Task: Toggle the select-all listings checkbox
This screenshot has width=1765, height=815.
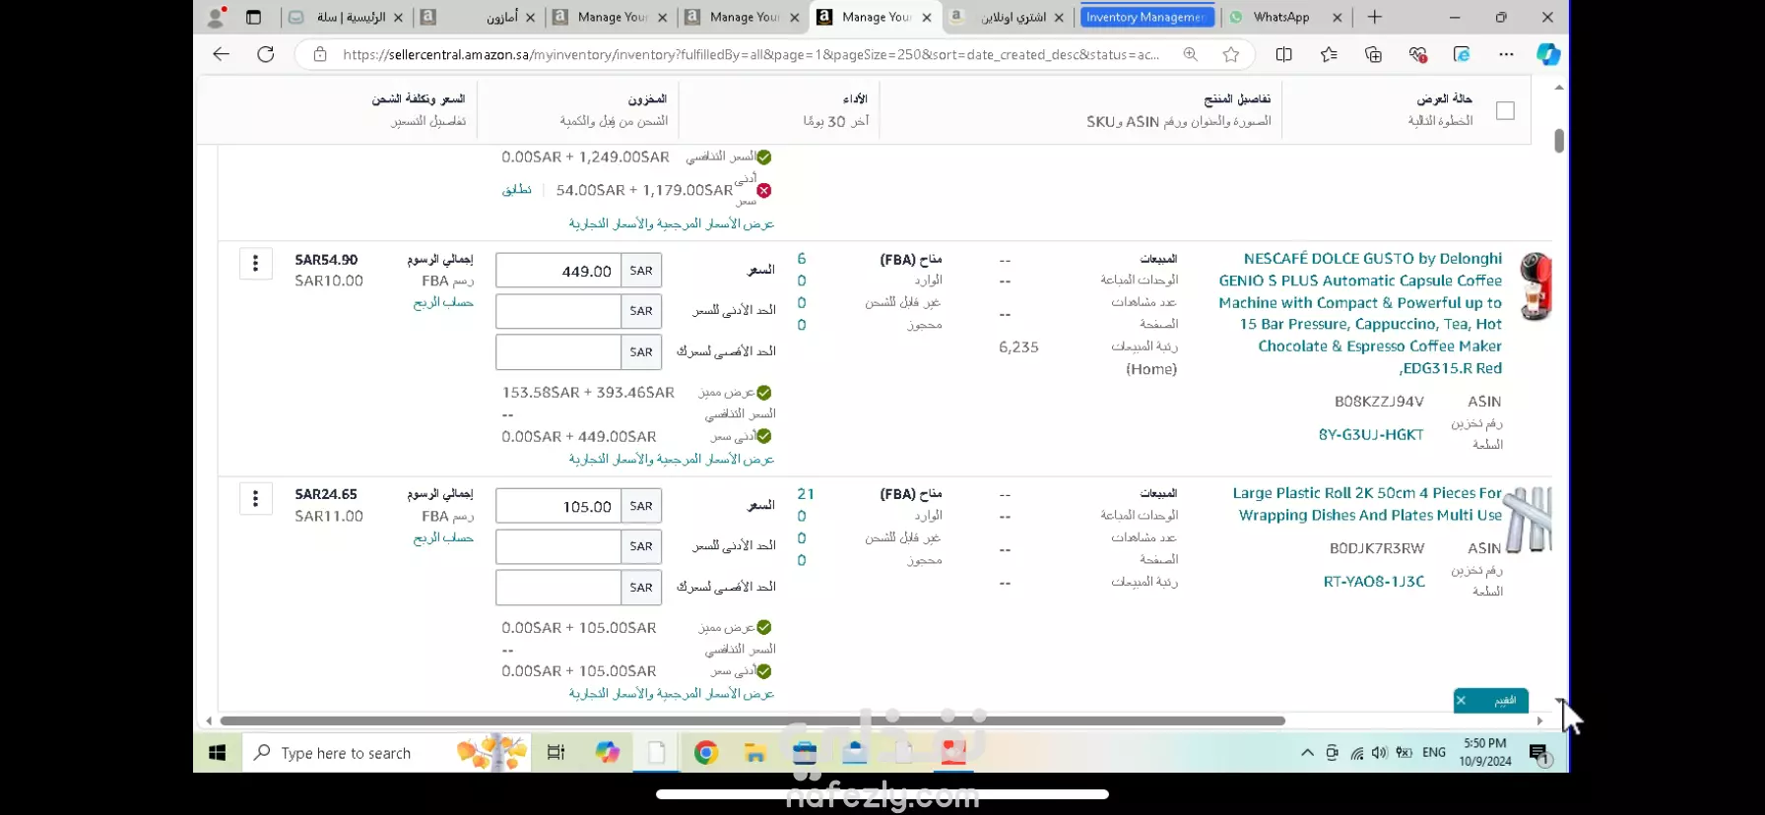Action: [1505, 111]
